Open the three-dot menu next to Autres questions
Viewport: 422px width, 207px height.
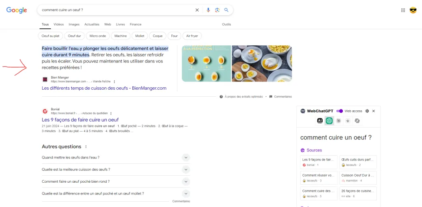coord(86,147)
